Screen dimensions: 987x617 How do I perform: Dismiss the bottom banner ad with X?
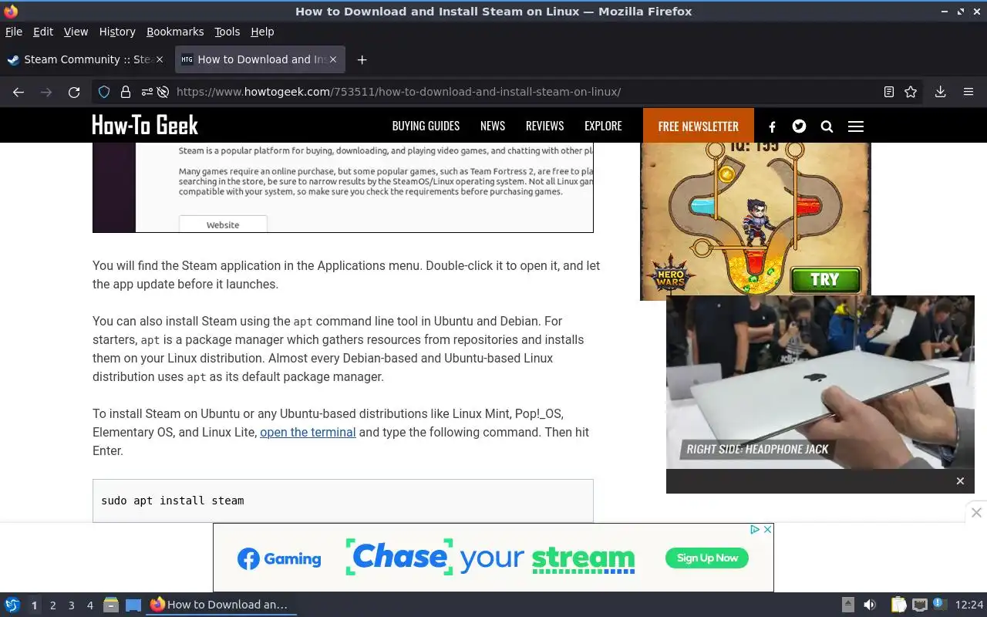[976, 512]
